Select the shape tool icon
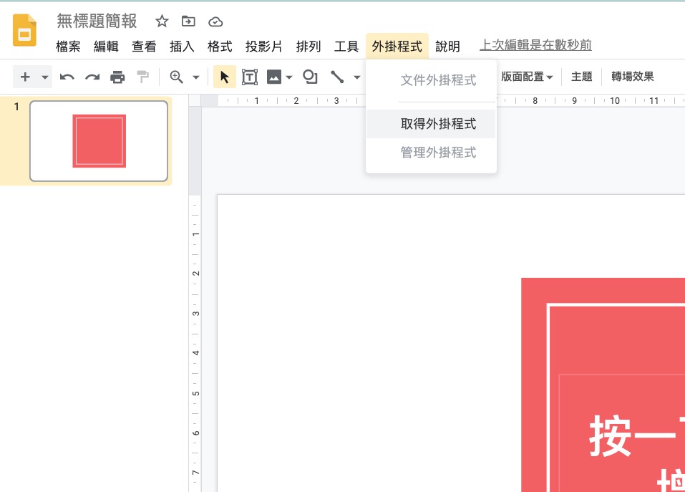This screenshot has width=685, height=492. tap(310, 77)
